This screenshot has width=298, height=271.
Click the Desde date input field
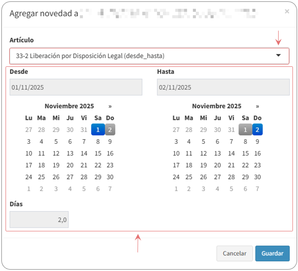pyautogui.click(x=76, y=87)
